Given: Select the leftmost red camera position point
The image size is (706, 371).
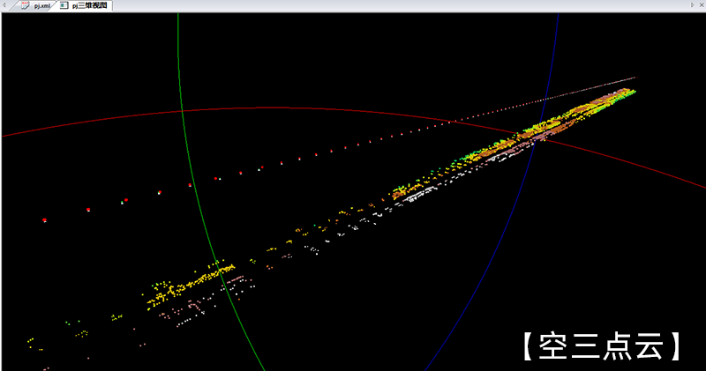Looking at the screenshot, I should 44,220.
